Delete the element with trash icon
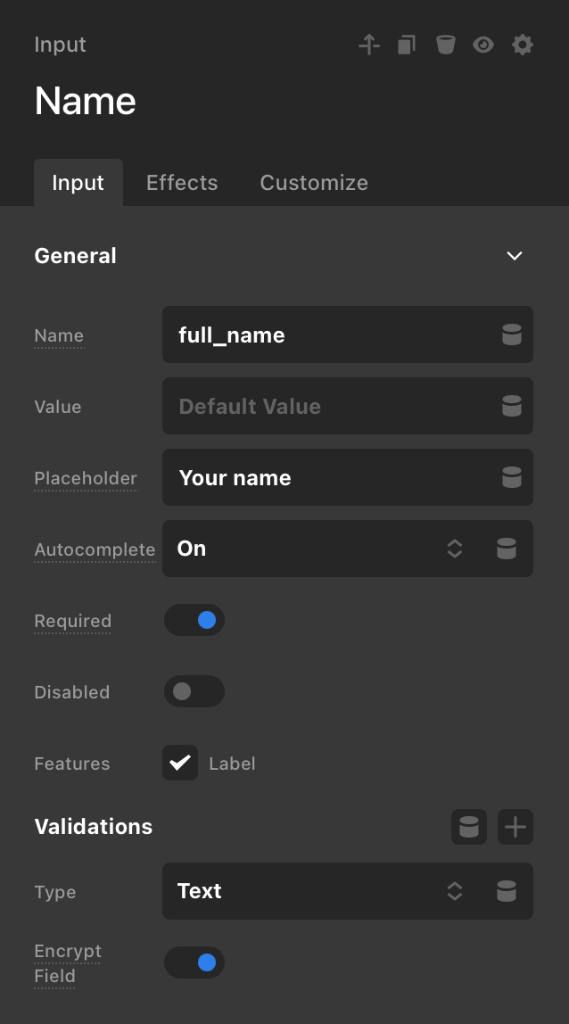The image size is (569, 1024). 446,45
